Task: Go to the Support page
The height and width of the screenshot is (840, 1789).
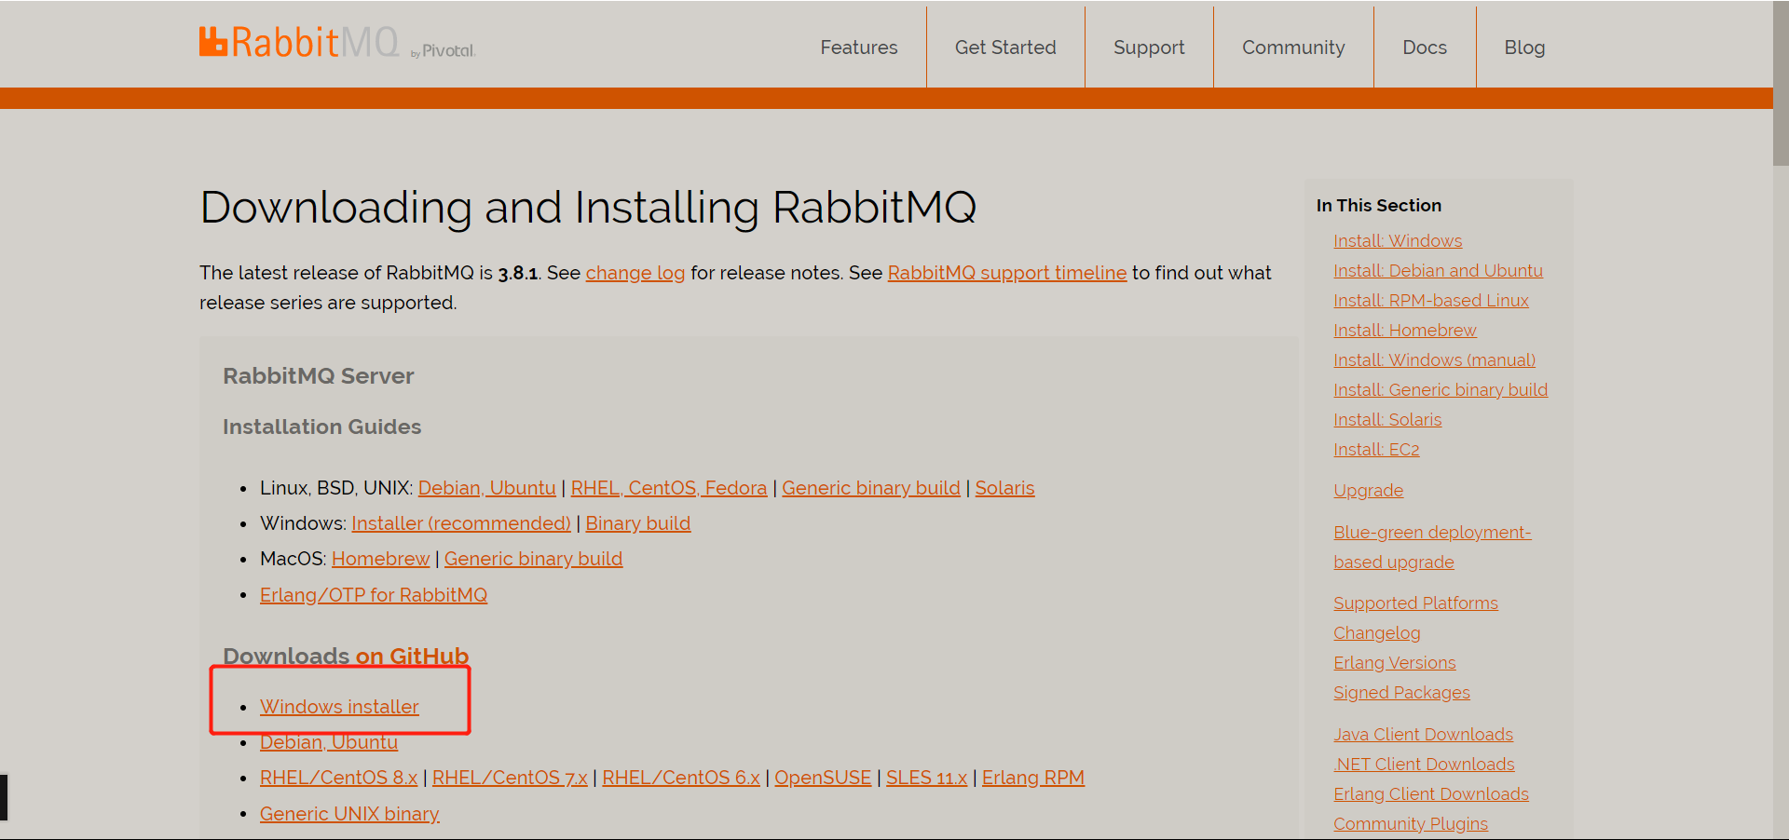Action: (1148, 47)
